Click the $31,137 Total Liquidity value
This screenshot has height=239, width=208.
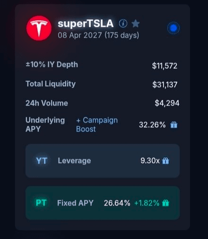(x=165, y=84)
